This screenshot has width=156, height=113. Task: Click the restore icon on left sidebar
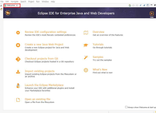click(x=1, y=6)
